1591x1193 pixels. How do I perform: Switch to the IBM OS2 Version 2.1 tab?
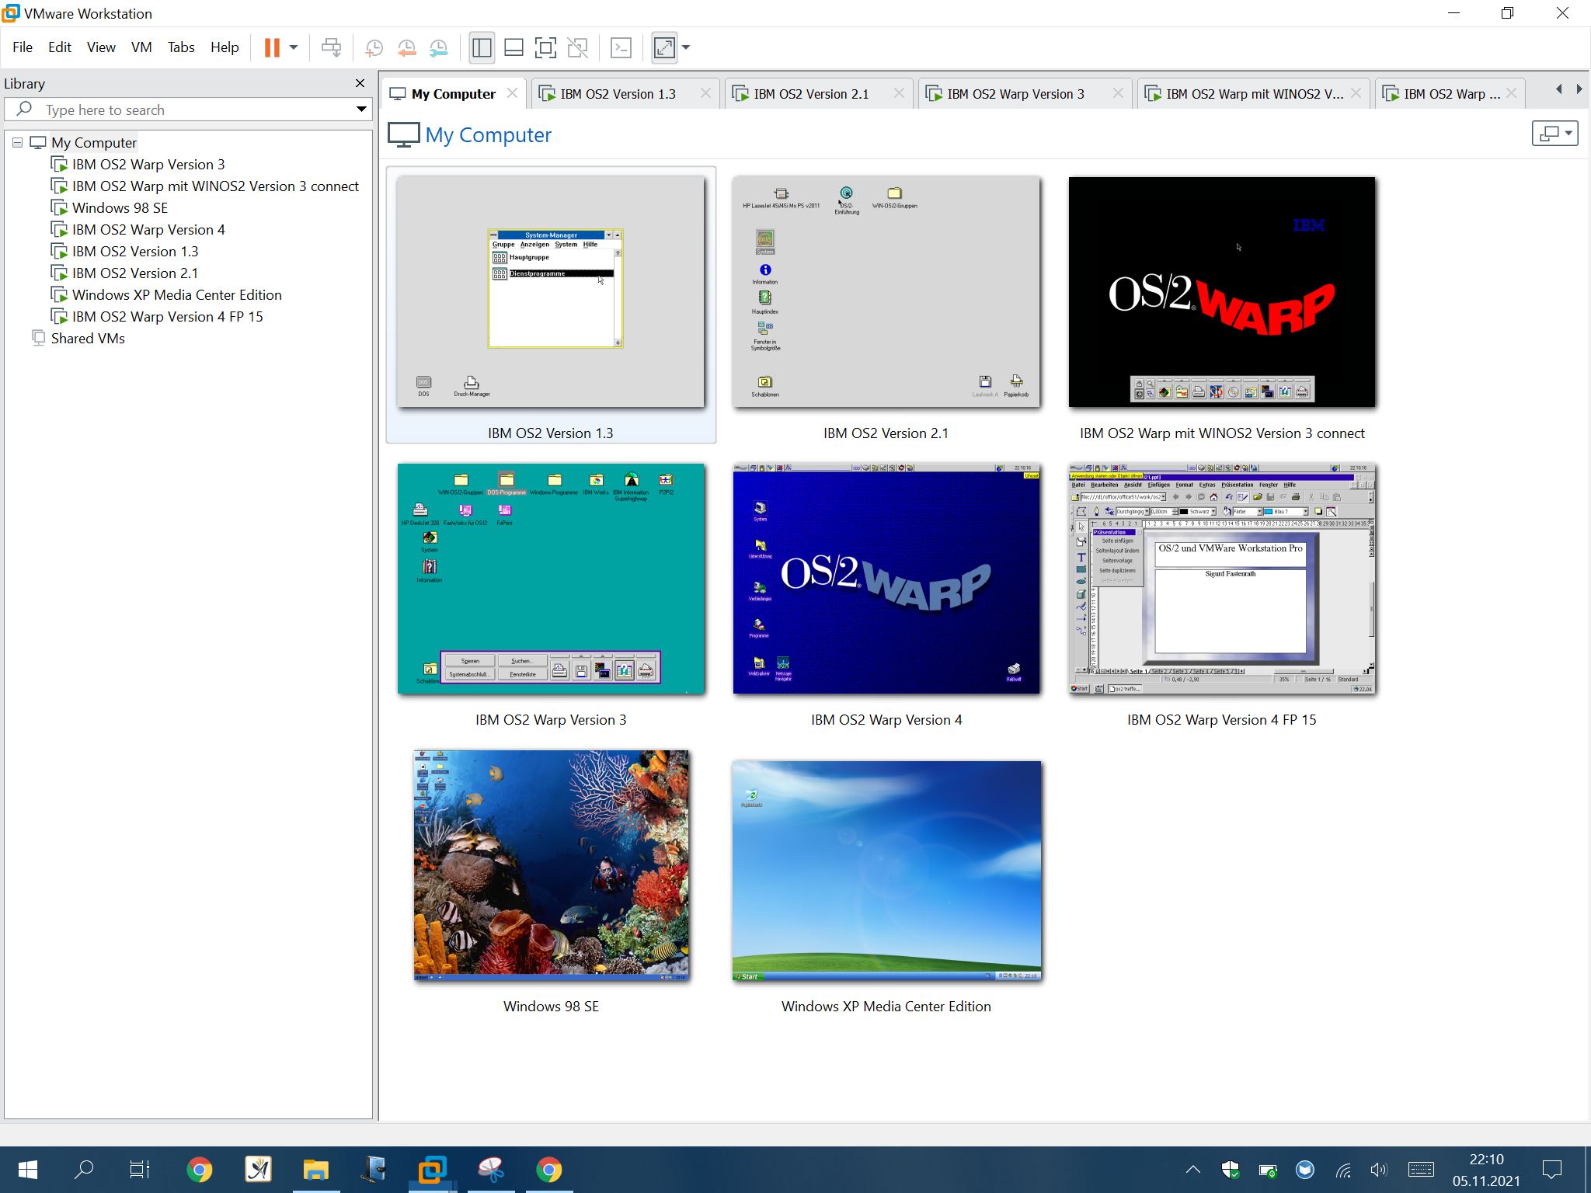tap(811, 94)
